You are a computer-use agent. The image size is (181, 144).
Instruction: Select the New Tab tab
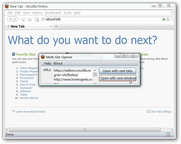tap(29, 26)
